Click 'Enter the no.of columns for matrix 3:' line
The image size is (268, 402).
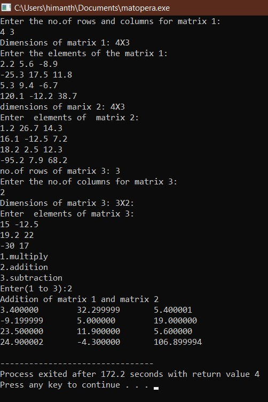click(89, 182)
